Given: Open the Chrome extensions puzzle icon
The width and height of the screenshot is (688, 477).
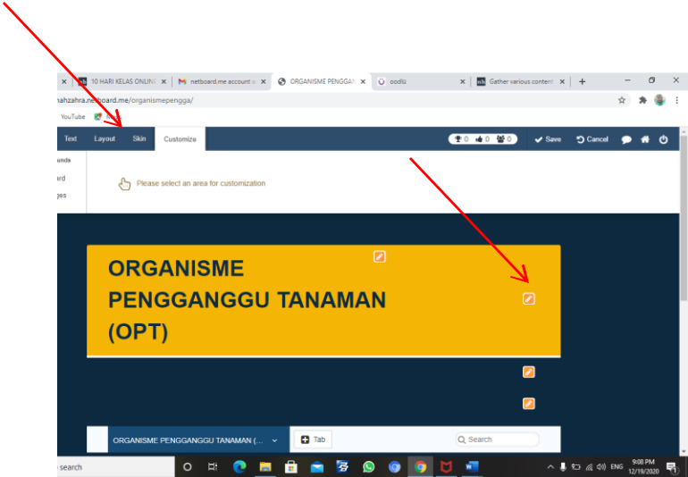Looking at the screenshot, I should pyautogui.click(x=642, y=100).
